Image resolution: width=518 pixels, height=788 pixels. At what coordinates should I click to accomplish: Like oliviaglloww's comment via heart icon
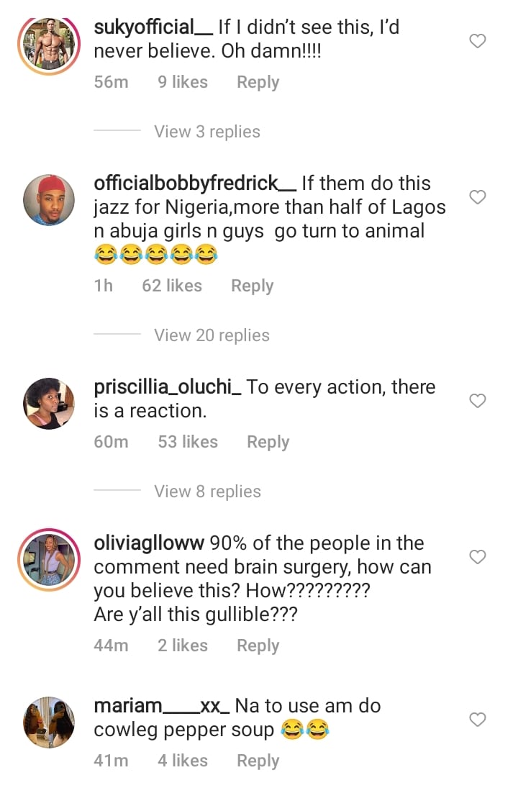(x=478, y=557)
